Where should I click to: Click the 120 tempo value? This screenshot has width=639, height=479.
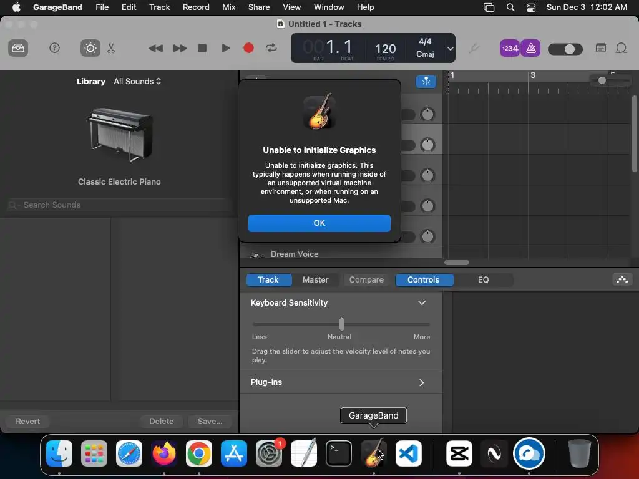(x=385, y=49)
